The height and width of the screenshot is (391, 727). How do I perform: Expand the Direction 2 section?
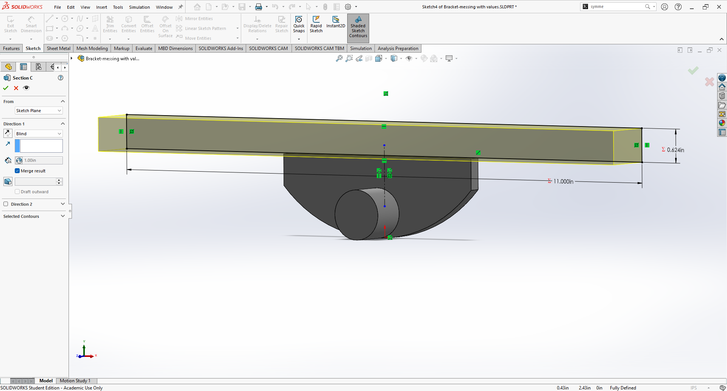pyautogui.click(x=63, y=204)
